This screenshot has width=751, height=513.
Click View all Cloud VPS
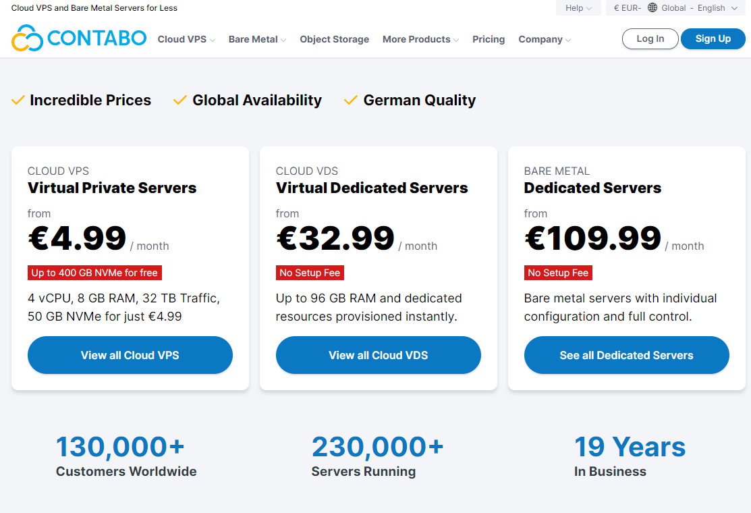point(130,355)
